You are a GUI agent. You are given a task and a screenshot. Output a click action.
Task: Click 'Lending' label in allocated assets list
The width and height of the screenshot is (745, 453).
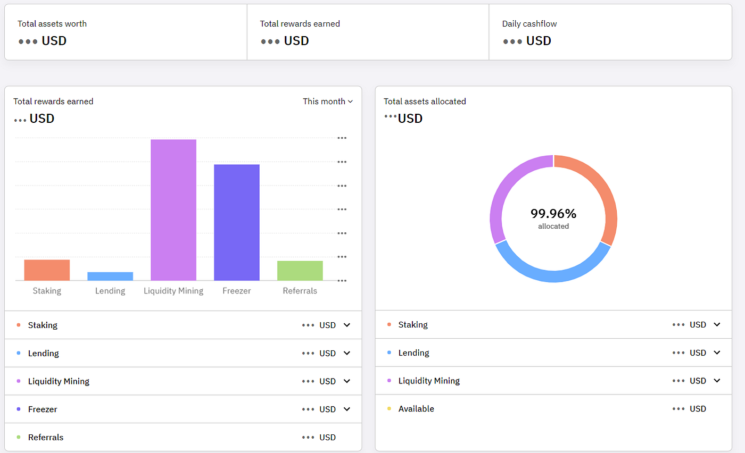click(414, 353)
